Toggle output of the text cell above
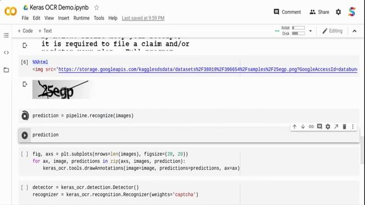Image resolution: width=365 pixels, height=205 pixels. point(25,46)
